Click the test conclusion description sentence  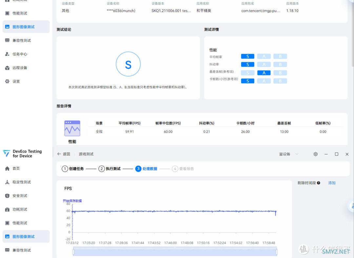pos(128,87)
